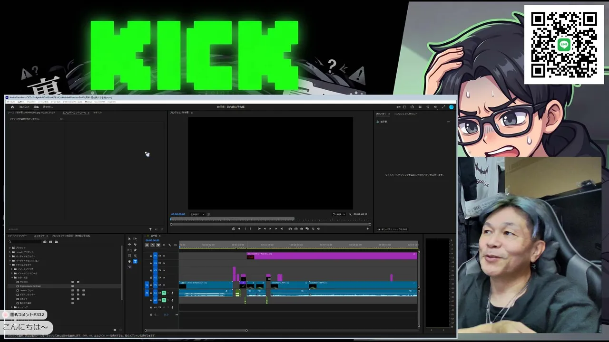
Task: Step forward one frame in program monitor
Action: [276, 228]
